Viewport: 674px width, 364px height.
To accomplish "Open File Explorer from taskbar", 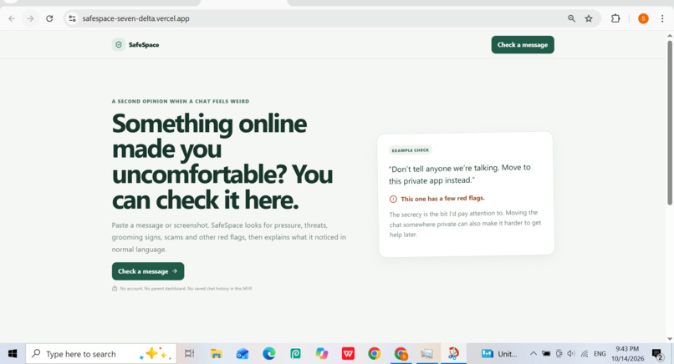I will pos(216,354).
